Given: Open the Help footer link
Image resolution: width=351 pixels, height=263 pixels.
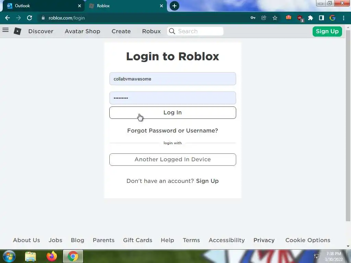Looking at the screenshot, I should 167,240.
